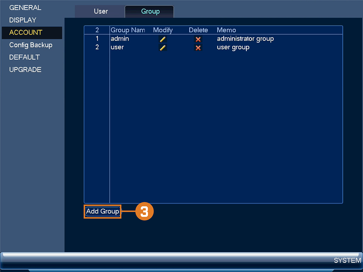Click the Memo column header
The width and height of the screenshot is (363, 272).
tap(226, 30)
